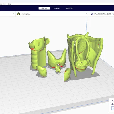114x114 pixels.
Task: Switch to the PREVIEW stage tab
Action: point(56,8)
